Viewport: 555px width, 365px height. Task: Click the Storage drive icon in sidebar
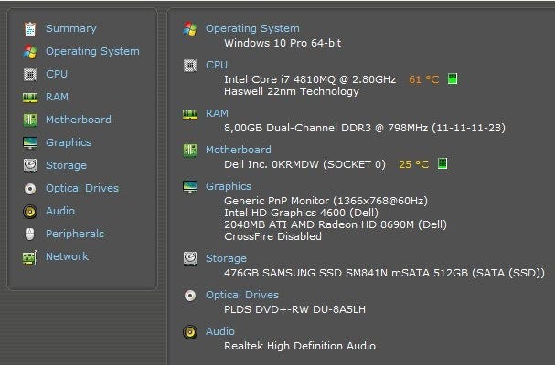pos(30,166)
